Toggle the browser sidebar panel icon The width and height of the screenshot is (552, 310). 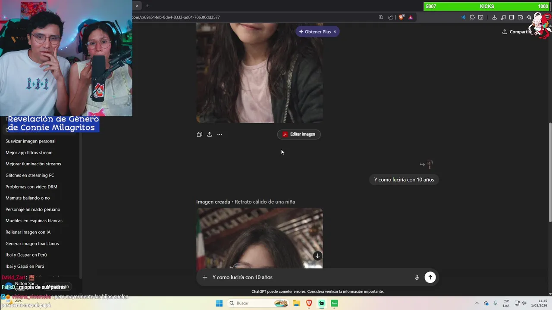coord(511,17)
